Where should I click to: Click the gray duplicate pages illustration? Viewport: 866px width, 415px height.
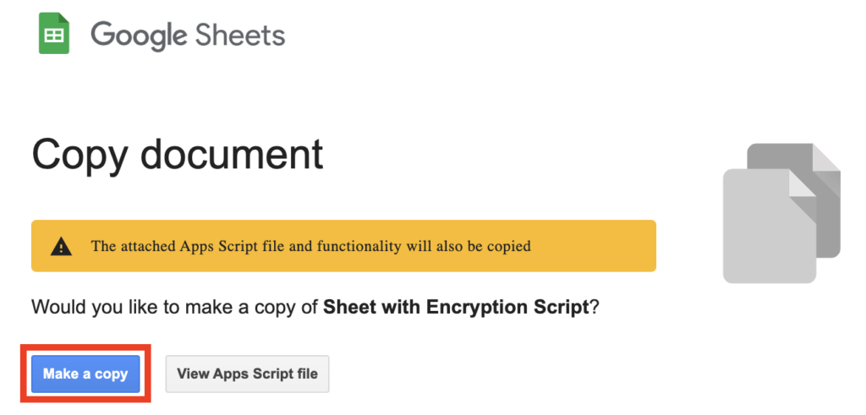(781, 211)
